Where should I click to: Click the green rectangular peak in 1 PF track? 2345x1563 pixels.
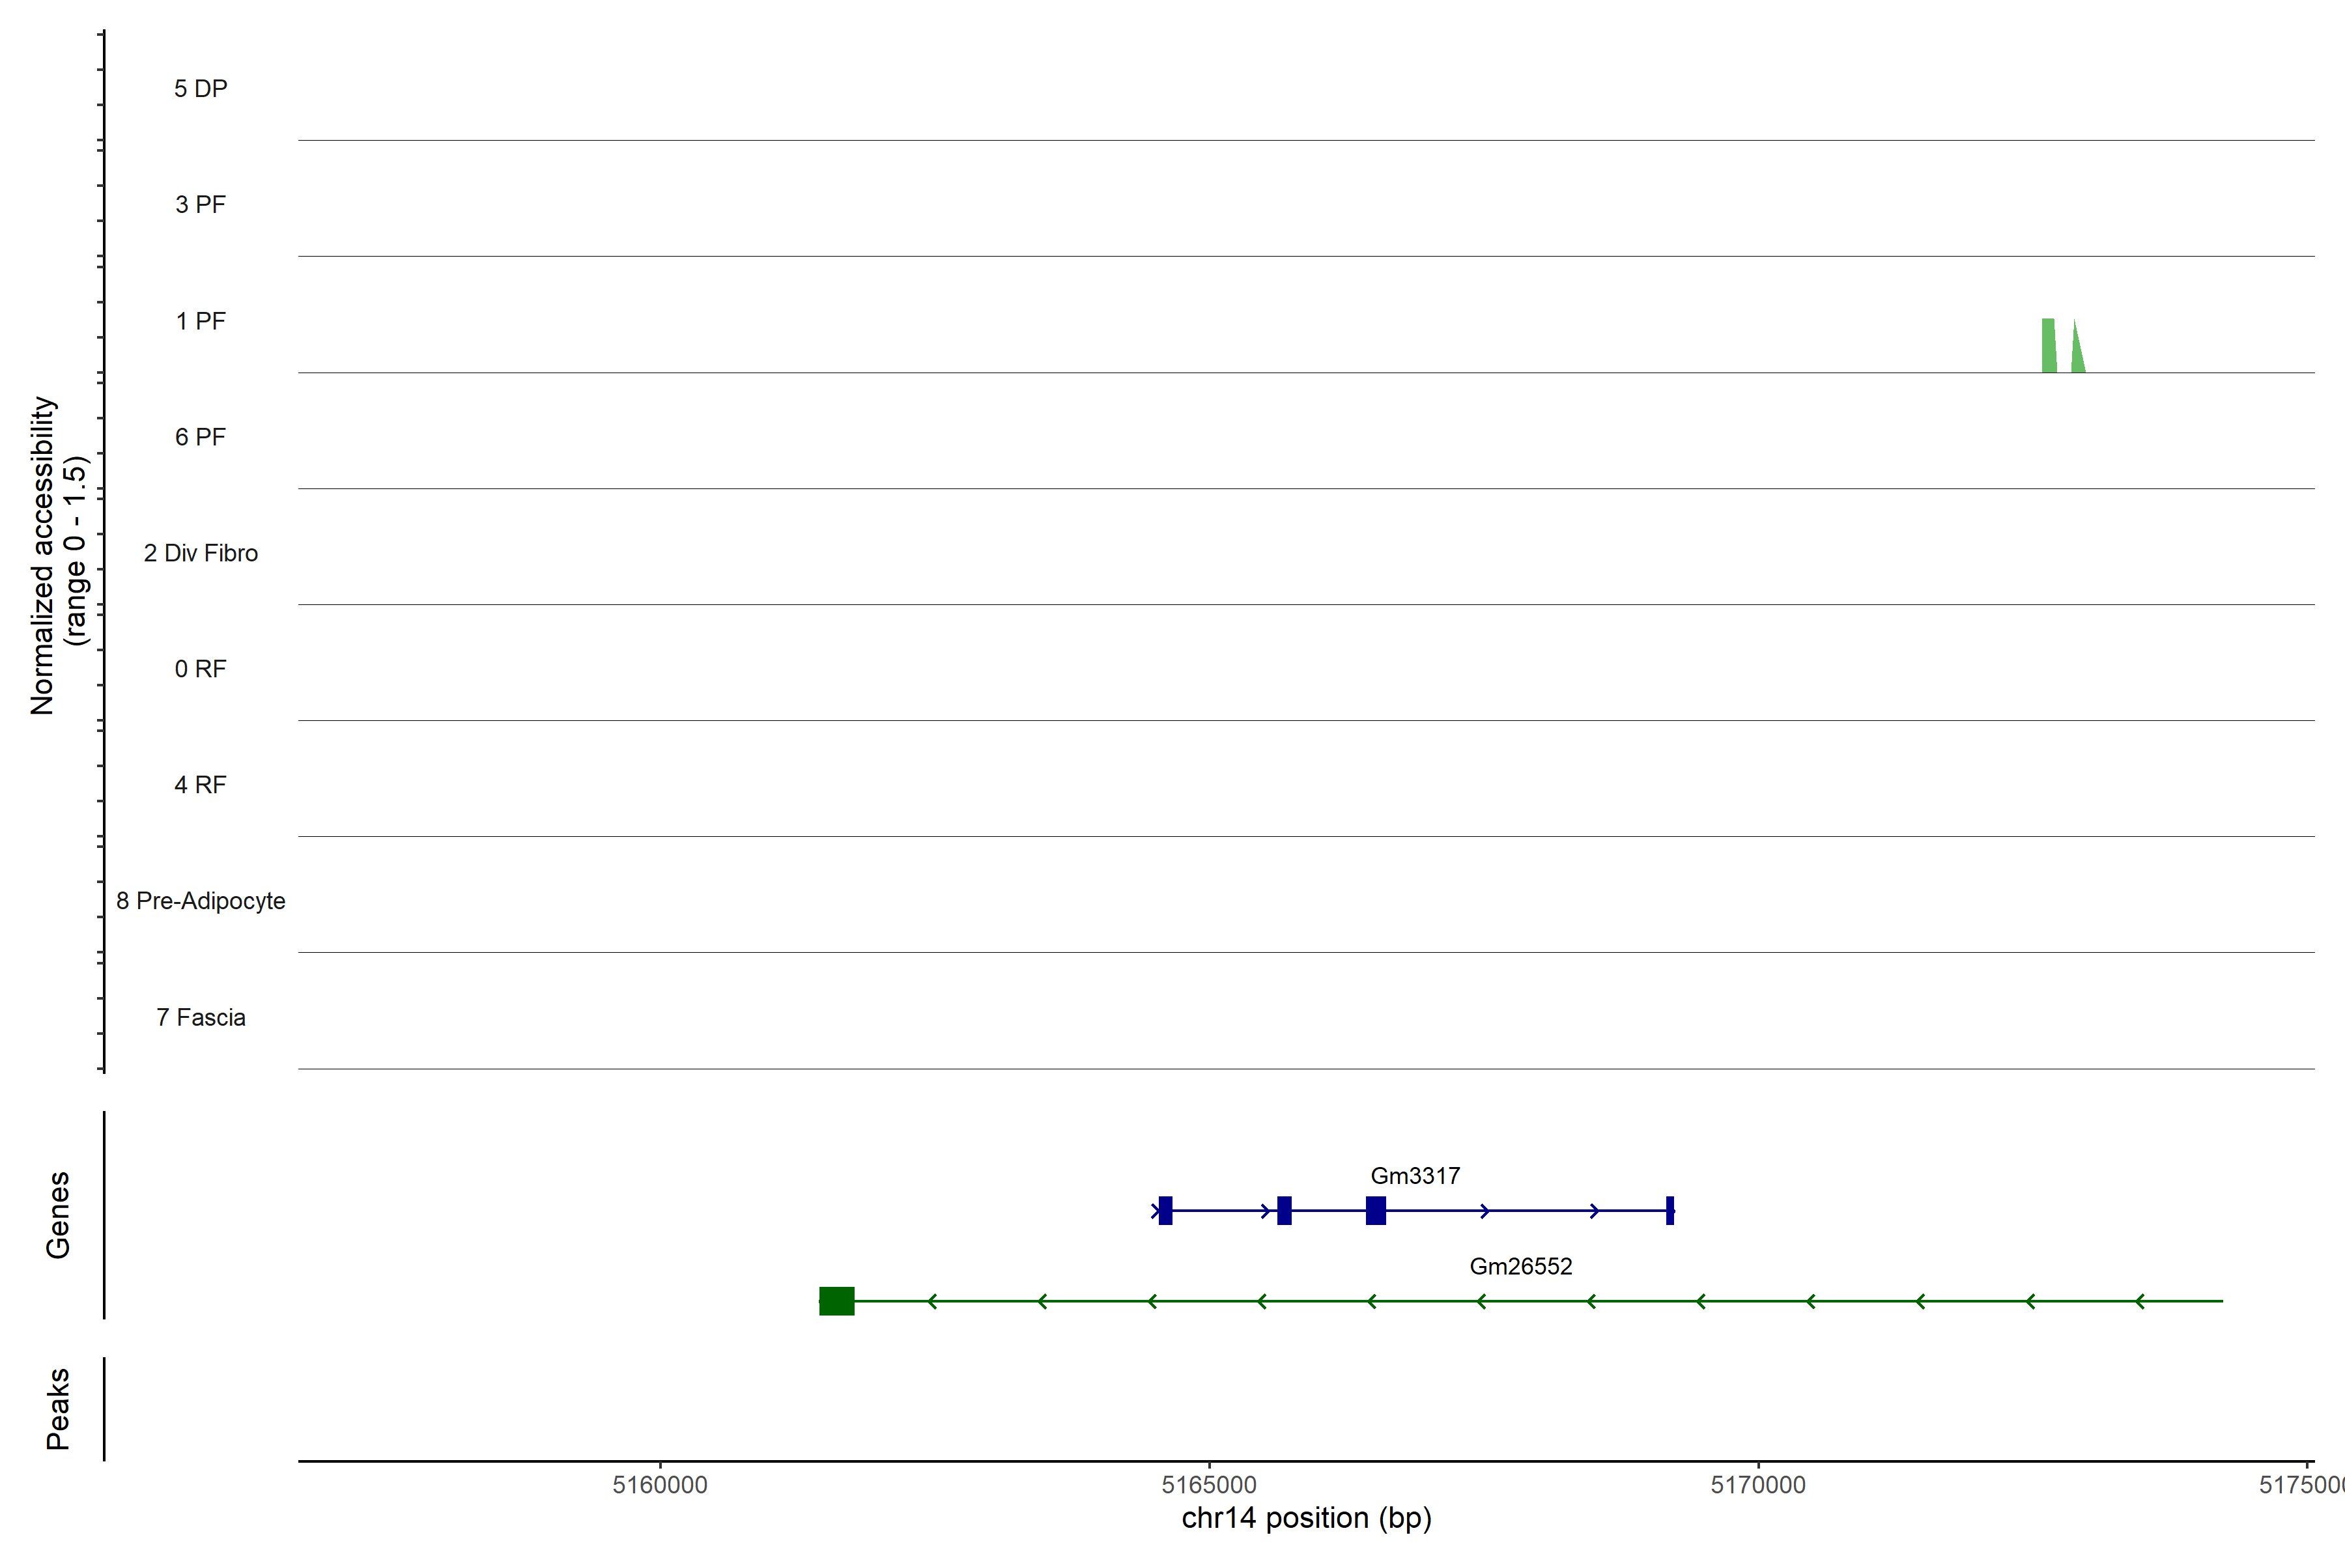tap(2049, 346)
